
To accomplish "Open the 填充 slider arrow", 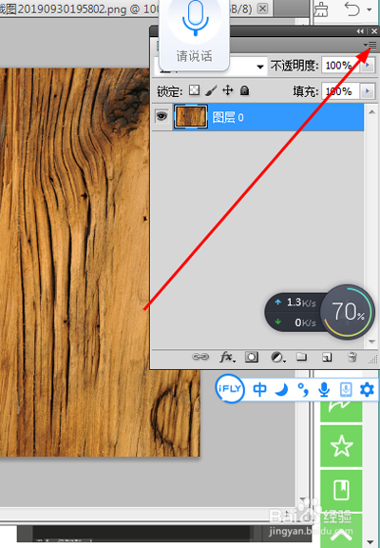I will pyautogui.click(x=367, y=91).
